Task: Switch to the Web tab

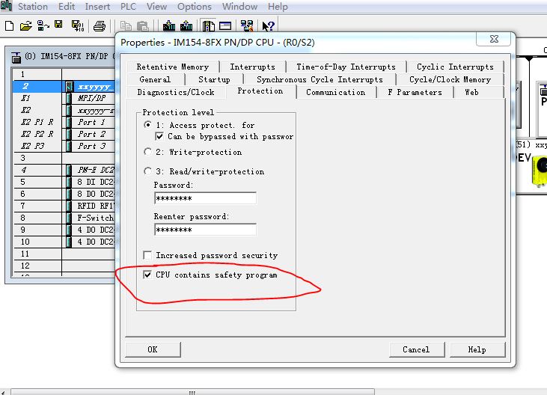Action: (x=471, y=92)
